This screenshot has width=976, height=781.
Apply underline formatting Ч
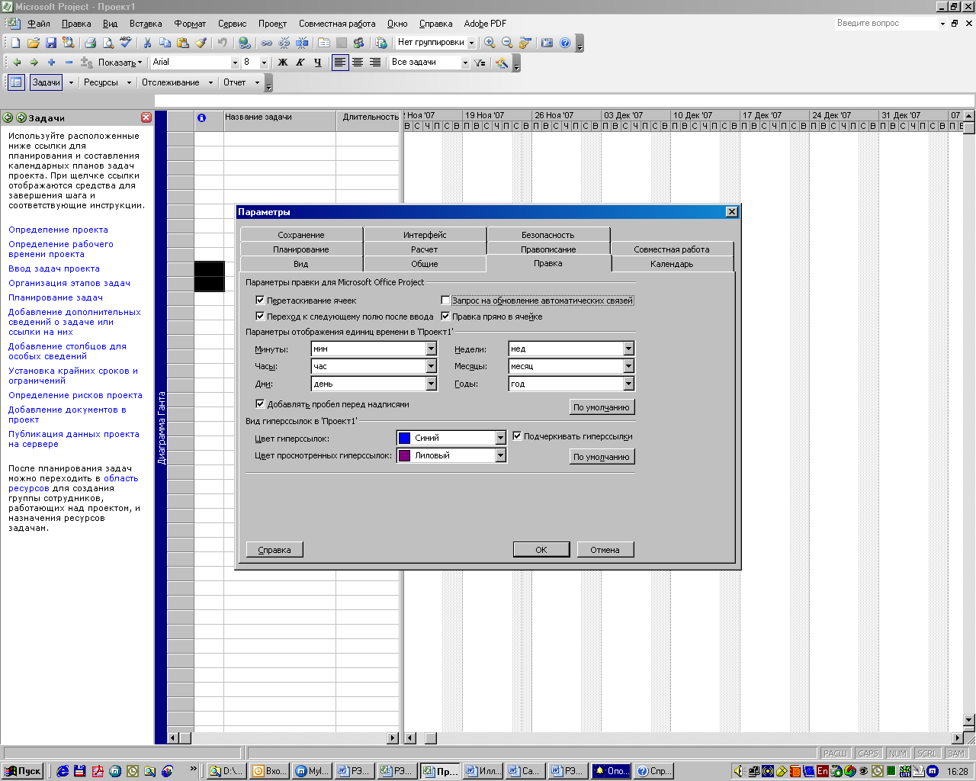pyautogui.click(x=318, y=63)
